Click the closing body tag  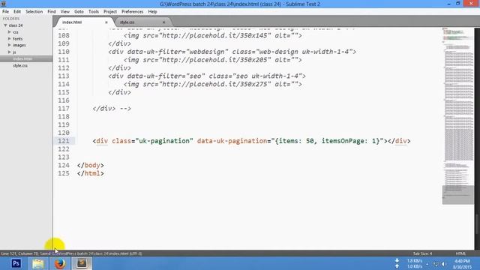(x=90, y=165)
